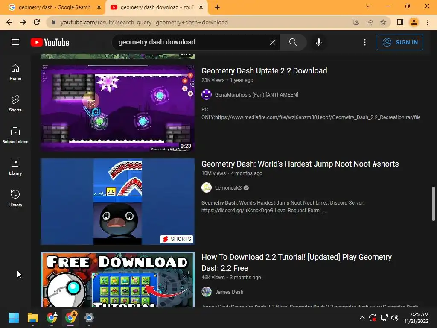Toggle the Chrome side panel
Screen dimensions: 437x328
tap(400, 22)
